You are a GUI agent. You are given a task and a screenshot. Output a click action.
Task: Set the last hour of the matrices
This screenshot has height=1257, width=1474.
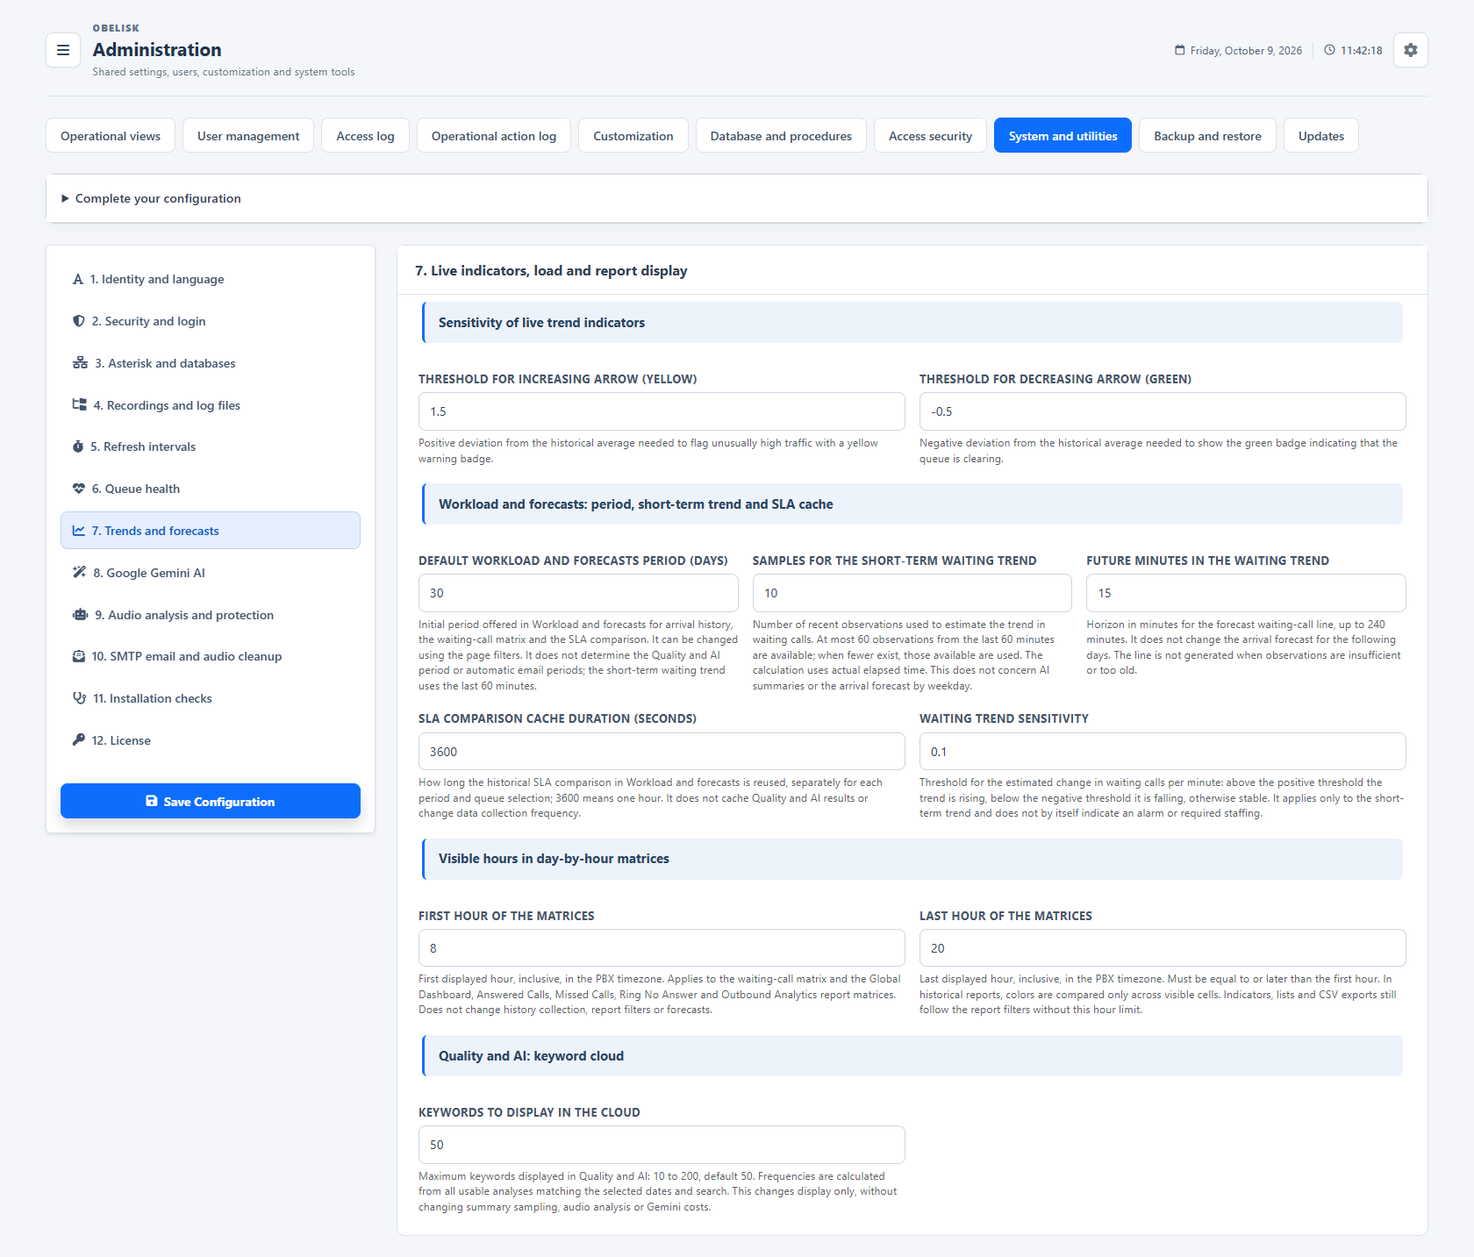[x=1163, y=948]
